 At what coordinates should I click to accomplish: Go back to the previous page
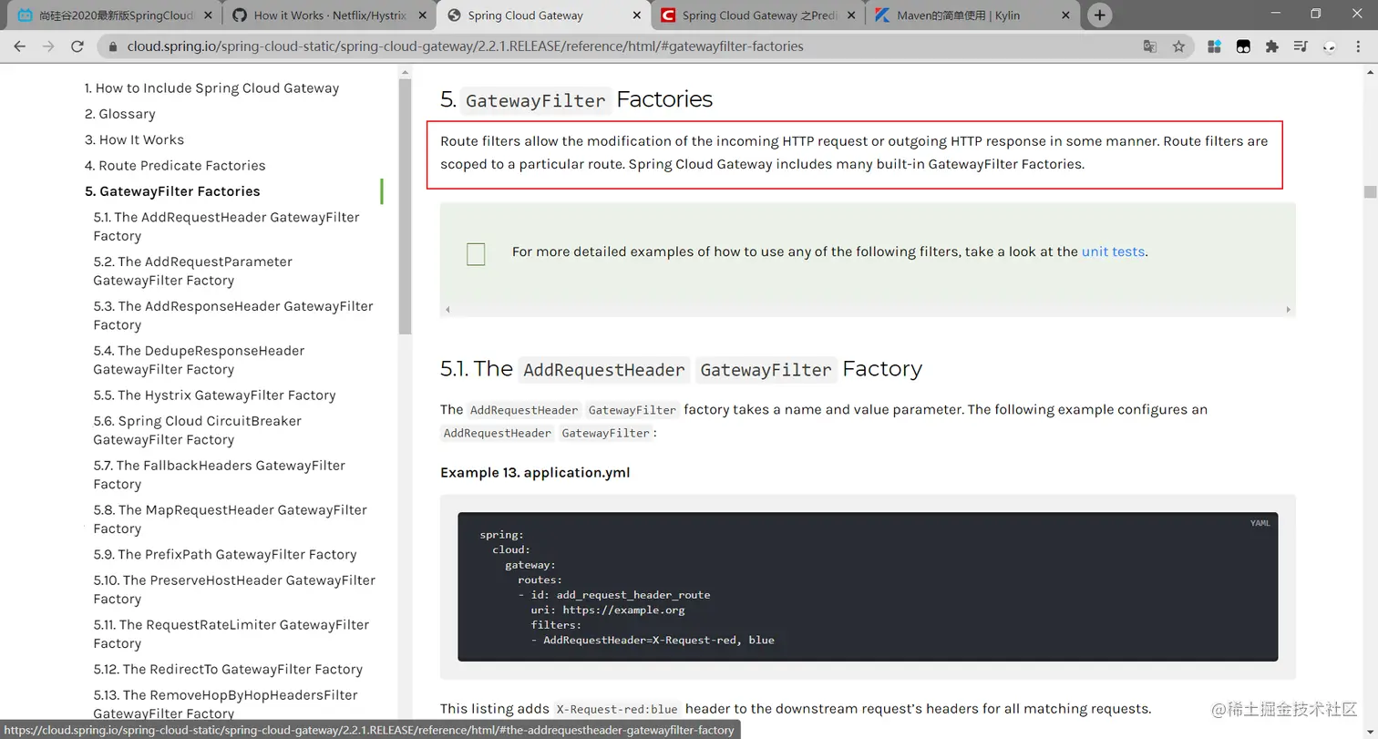coord(20,46)
